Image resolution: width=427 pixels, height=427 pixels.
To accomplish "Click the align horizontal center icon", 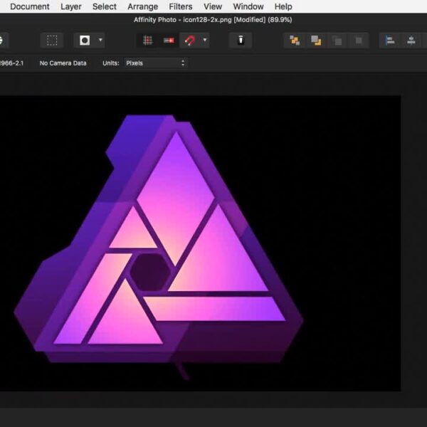I will coord(411,41).
